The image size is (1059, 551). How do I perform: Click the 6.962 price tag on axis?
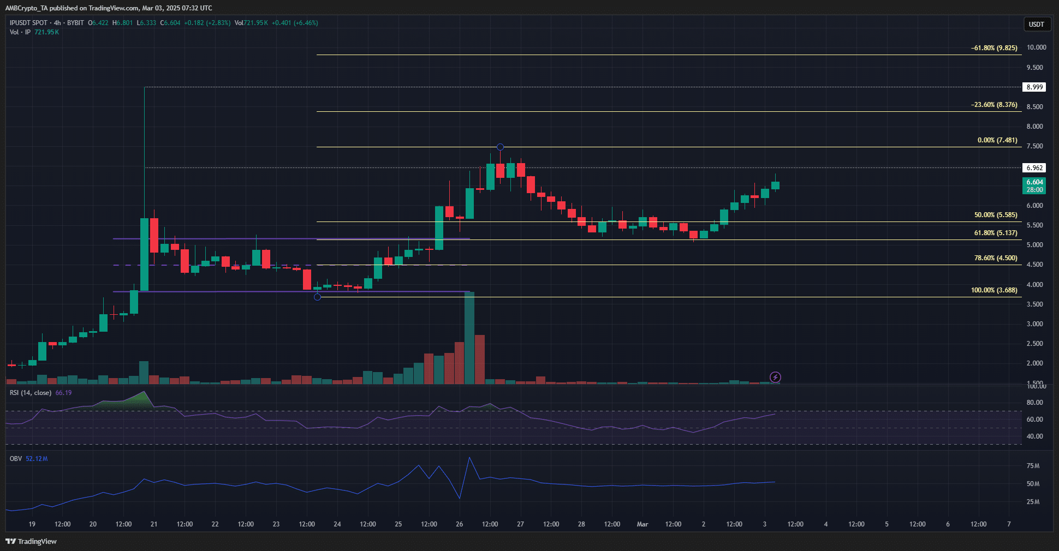[1034, 168]
